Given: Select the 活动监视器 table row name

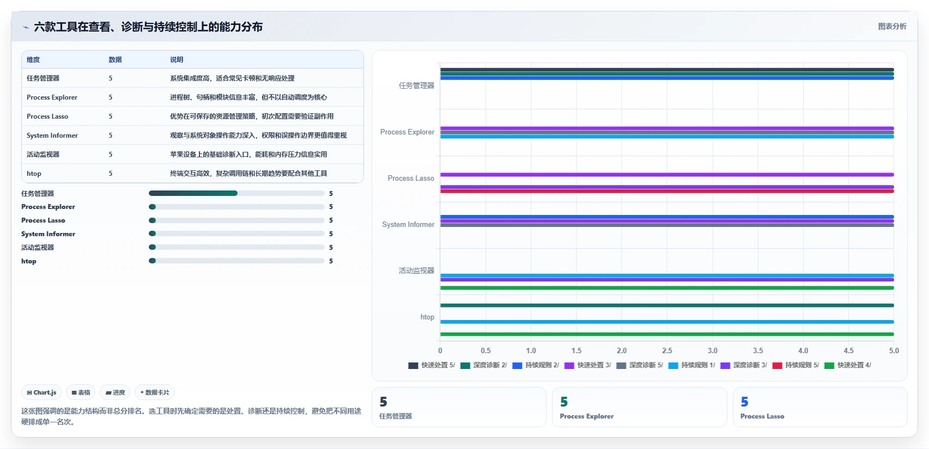Looking at the screenshot, I should point(43,155).
